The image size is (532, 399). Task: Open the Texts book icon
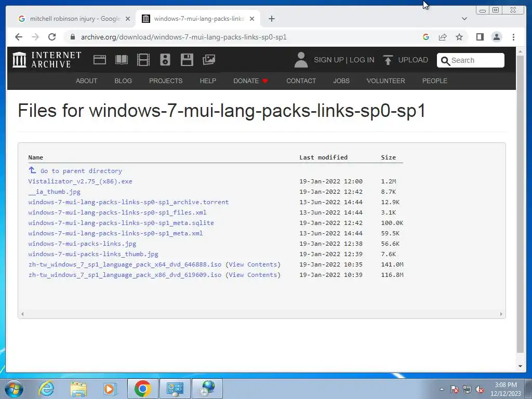(122, 60)
